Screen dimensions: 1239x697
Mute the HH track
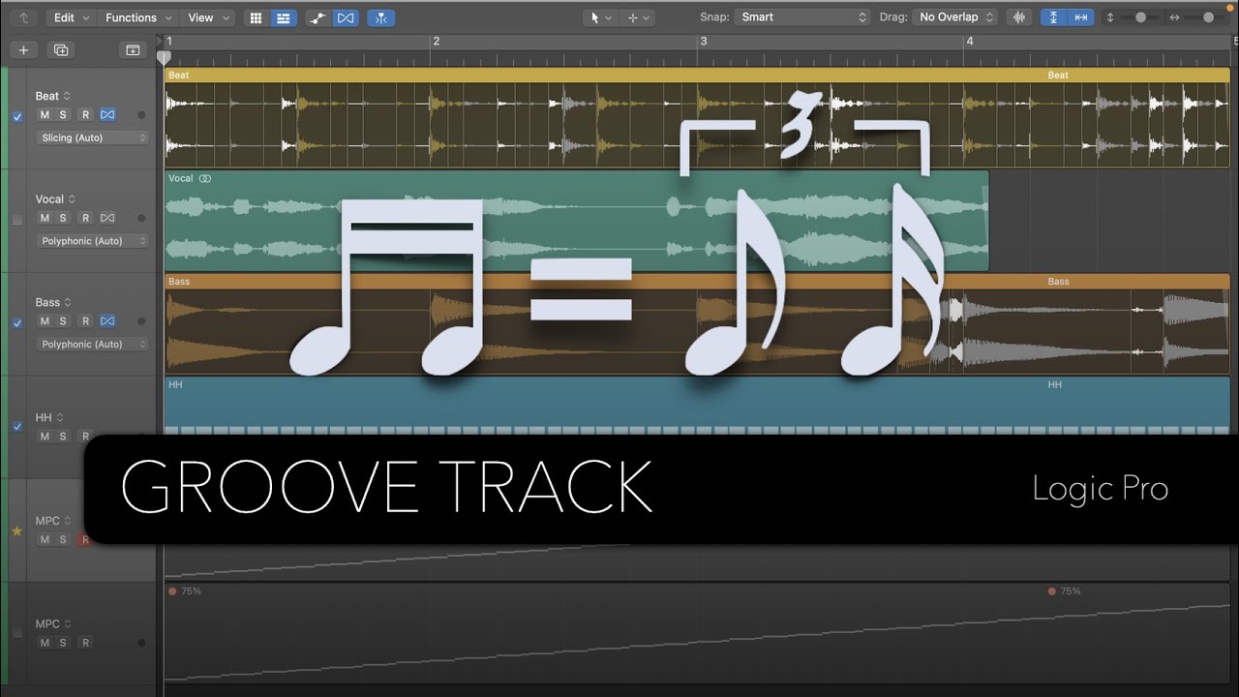tap(44, 437)
